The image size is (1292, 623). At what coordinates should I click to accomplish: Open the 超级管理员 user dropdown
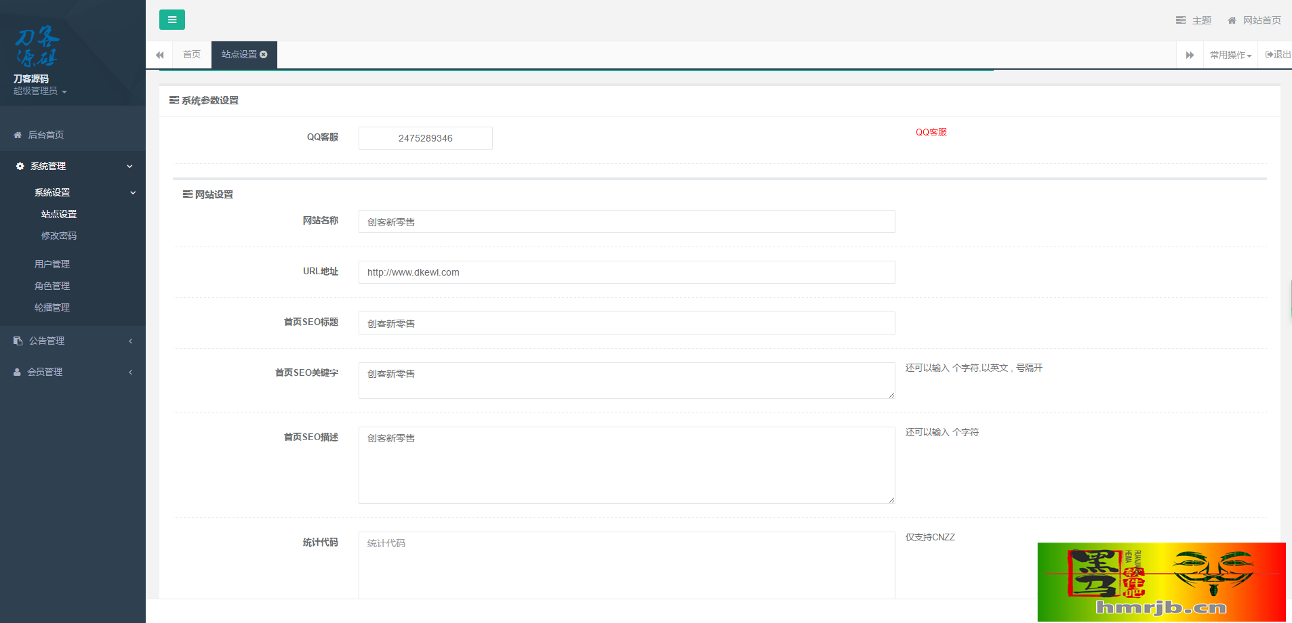click(40, 91)
